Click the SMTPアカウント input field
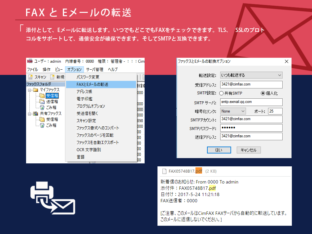This screenshot has height=234, width=312. 251,119
